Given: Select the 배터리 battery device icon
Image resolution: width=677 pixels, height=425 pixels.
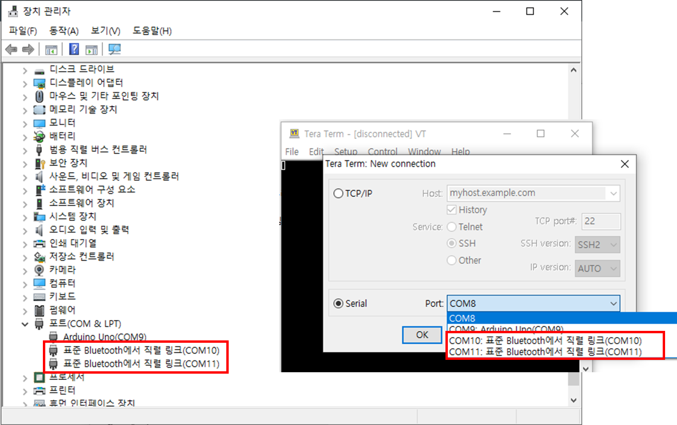Looking at the screenshot, I should click(40, 136).
